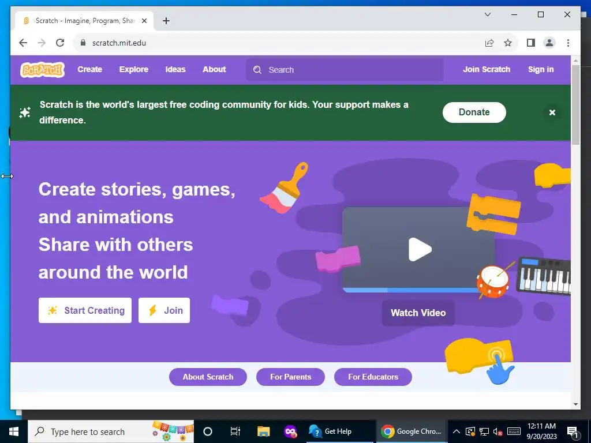View site info via padlock icon
The width and height of the screenshot is (591, 443).
pos(83,43)
